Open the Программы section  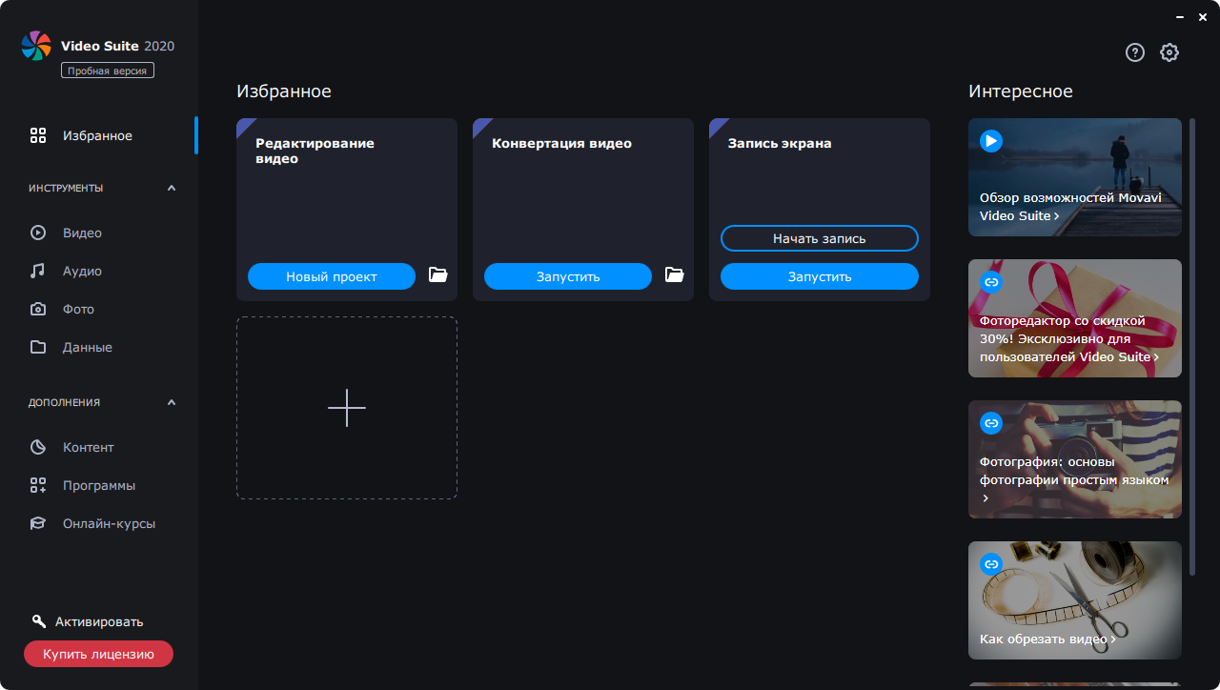click(99, 485)
